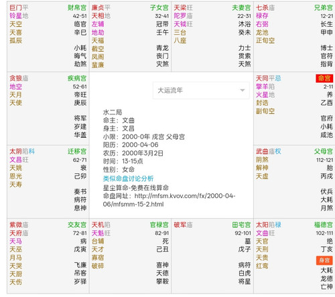The height and width of the screenshot is (297, 335).
Task: Click the 白虎 label
Action: pos(245,273)
